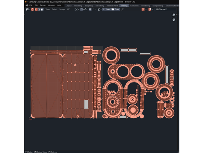Viewport: 204px width, 153px height.
Task: Switch to the Compositing workspace tab
Action: pos(158,6)
